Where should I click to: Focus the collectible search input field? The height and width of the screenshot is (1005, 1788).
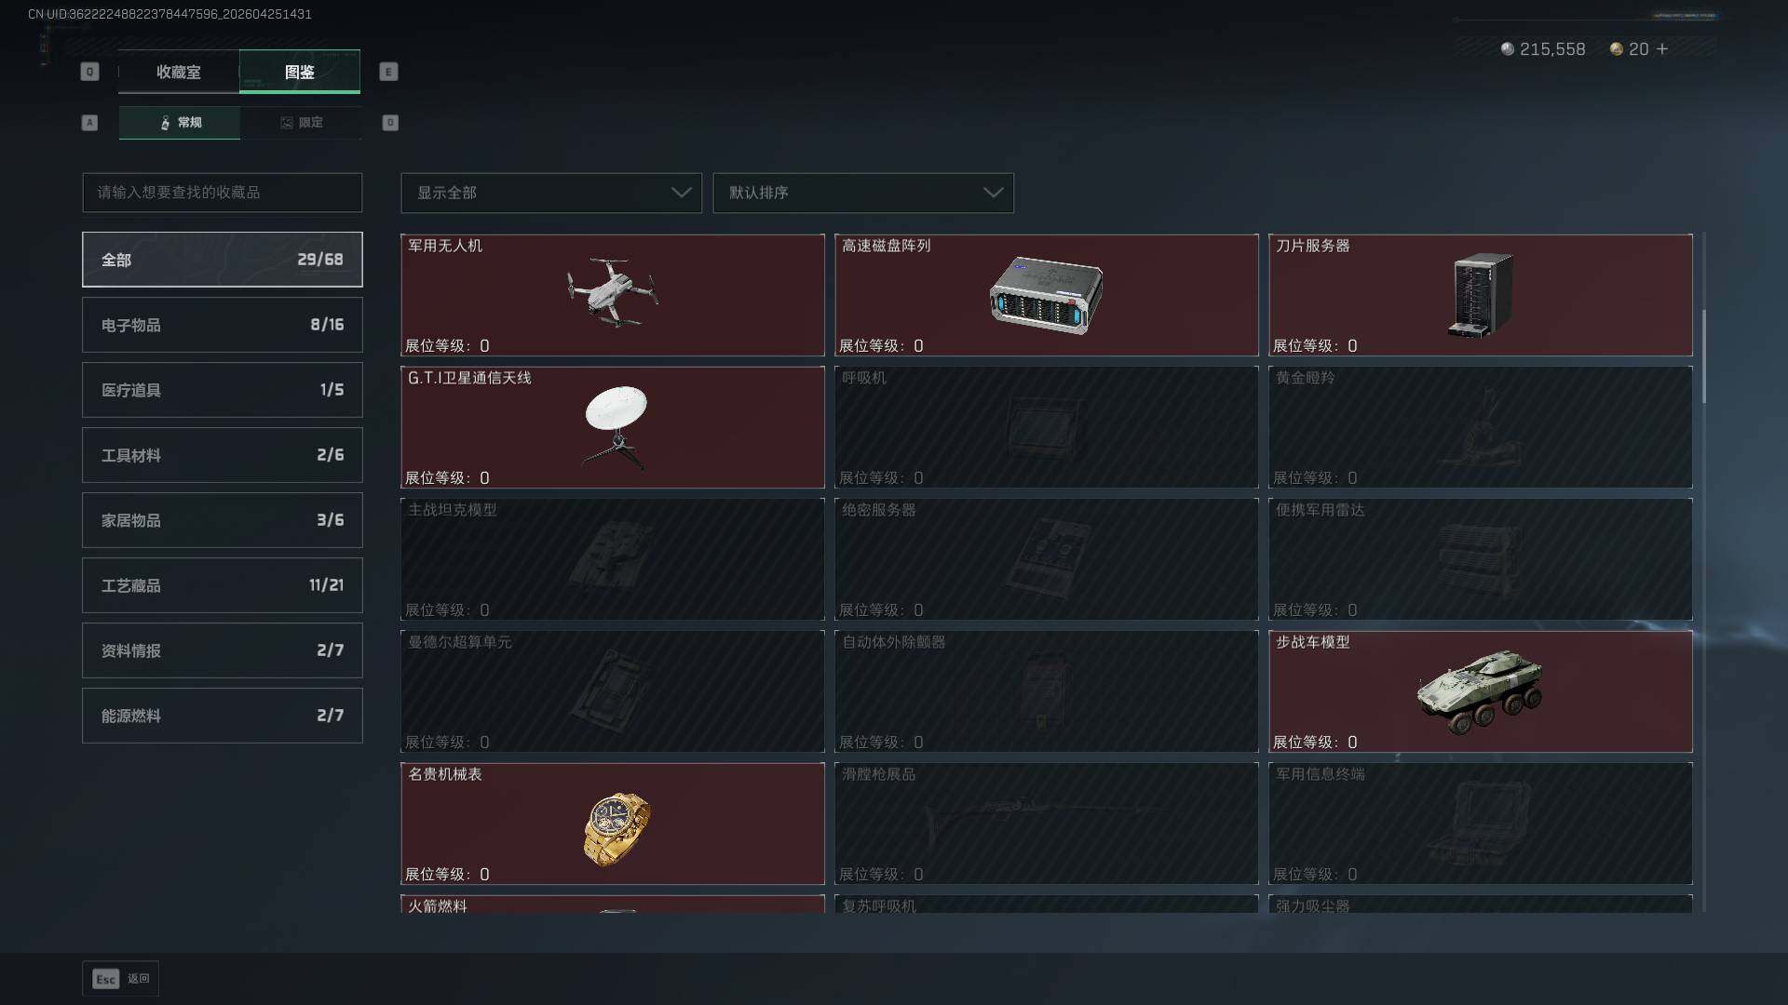[x=223, y=193]
